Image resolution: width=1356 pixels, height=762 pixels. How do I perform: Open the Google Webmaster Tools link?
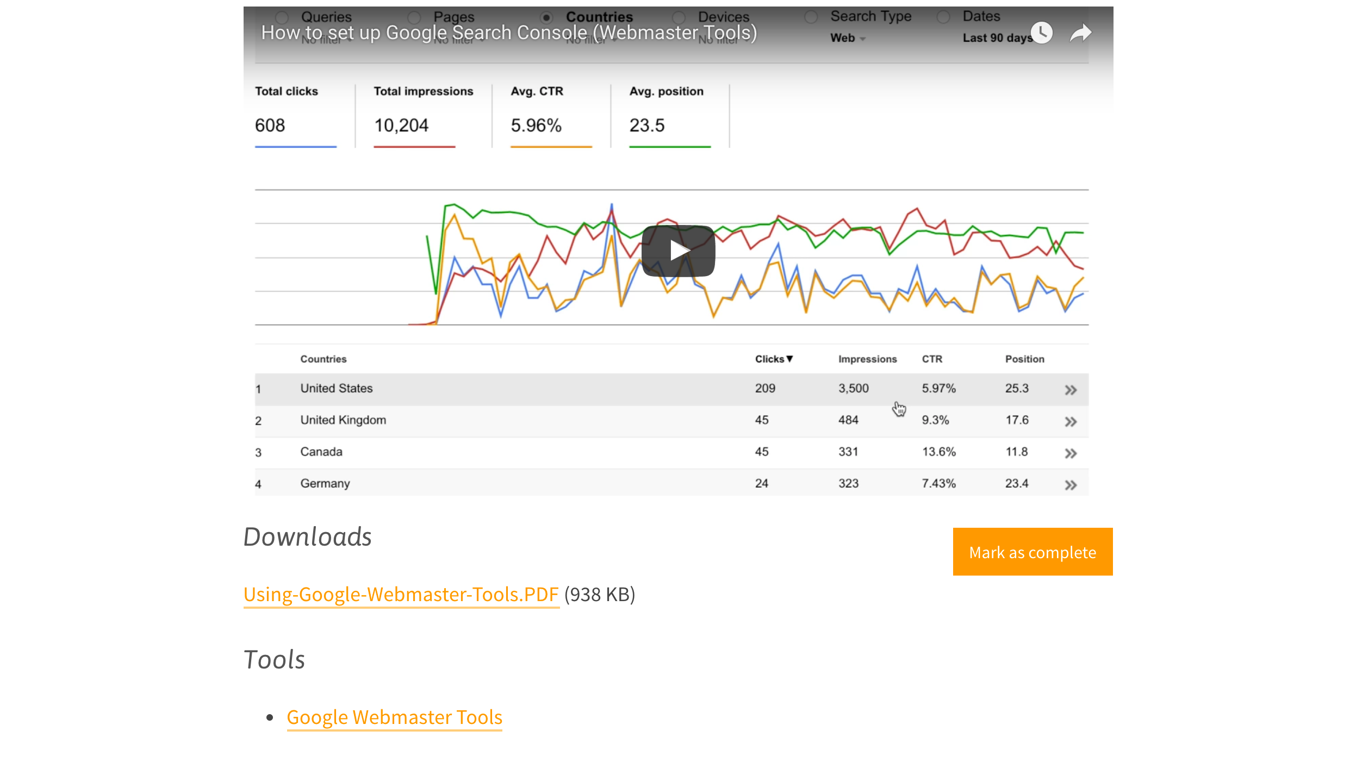click(x=394, y=717)
